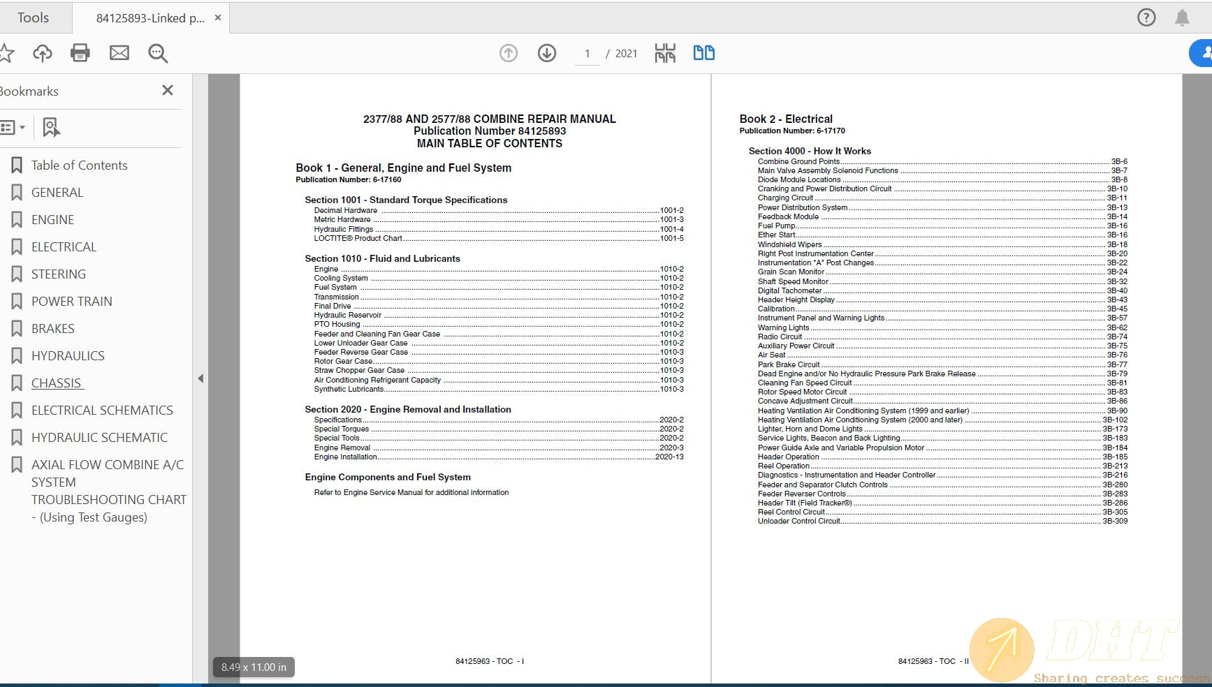Open the ELECTRICAL SCHEMATICS bookmark
1212x687 pixels.
point(102,410)
